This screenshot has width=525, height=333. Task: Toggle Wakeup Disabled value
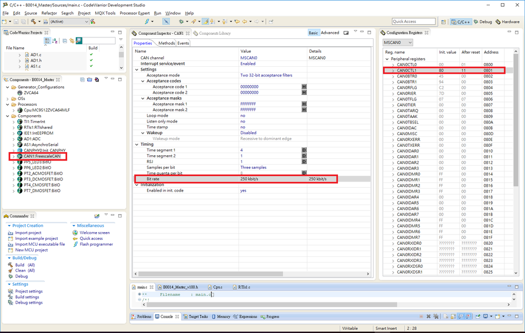[x=249, y=133]
